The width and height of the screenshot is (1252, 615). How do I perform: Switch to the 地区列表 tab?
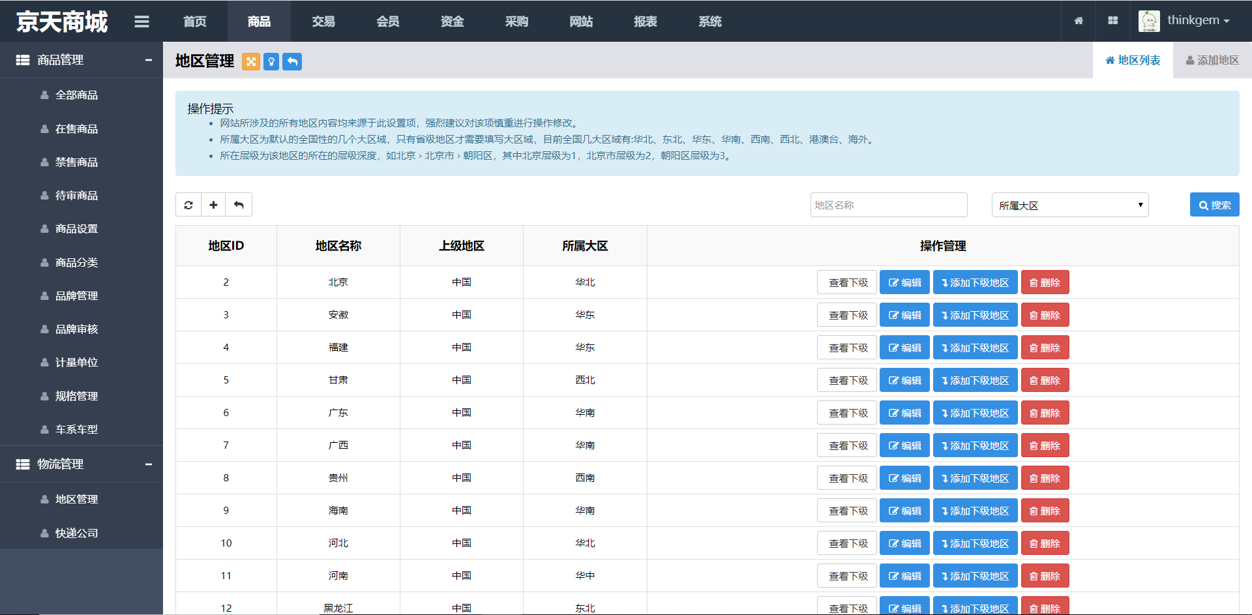(x=1133, y=60)
